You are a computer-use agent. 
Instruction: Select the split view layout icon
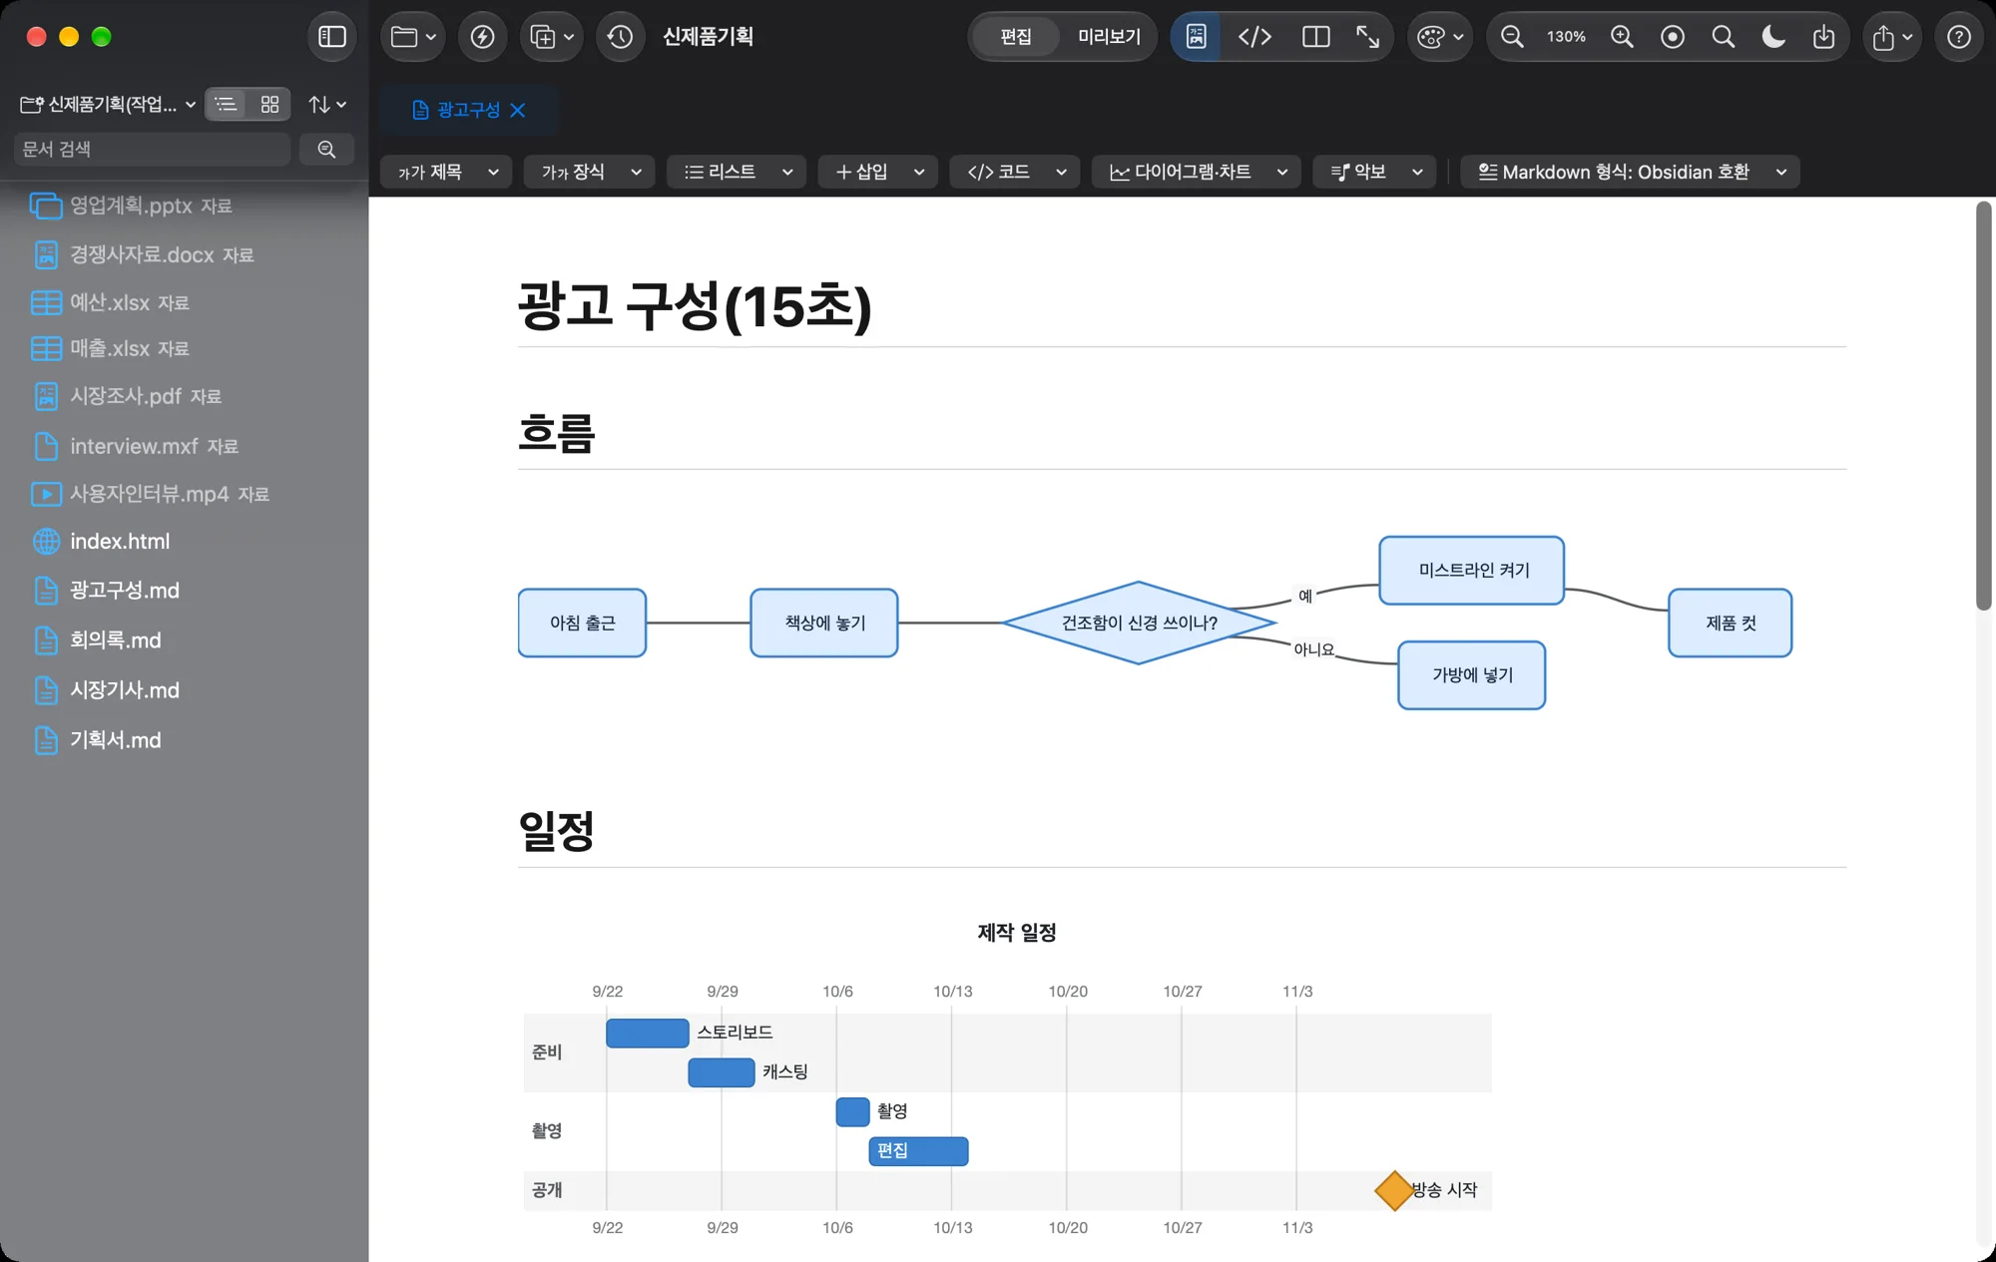1315,37
